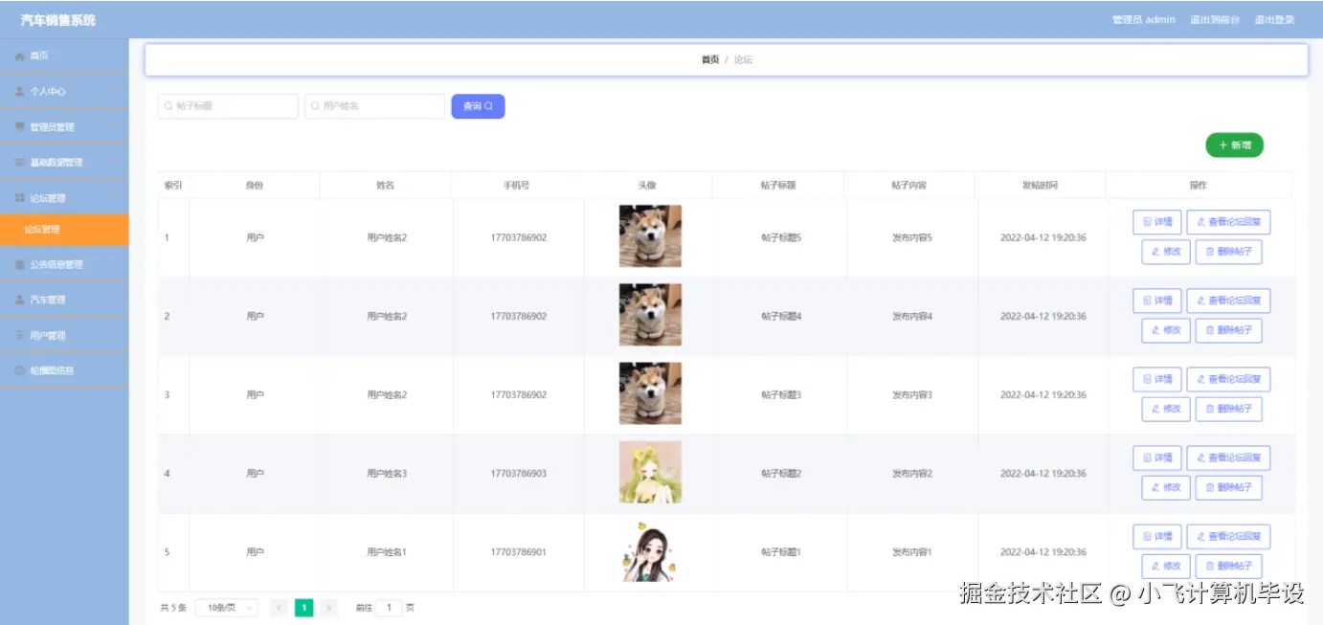This screenshot has width=1323, height=625.
Task: Click 修改 for 帖子标题2
Action: [x=1166, y=487]
